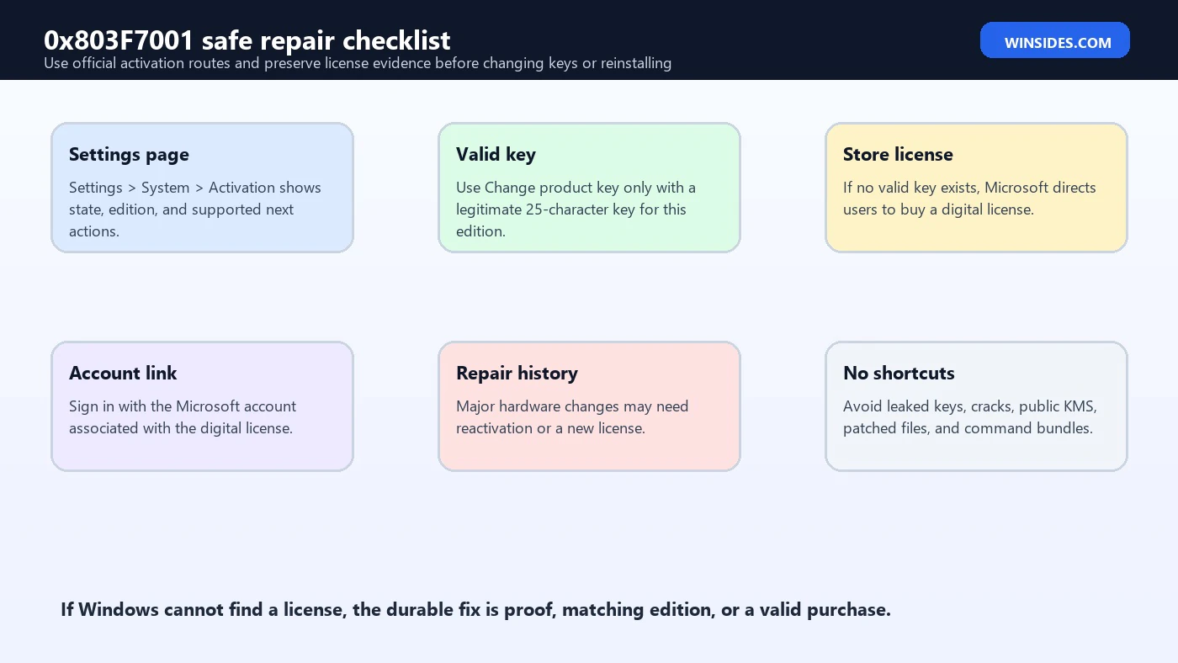Select the Account link card heading
The image size is (1178, 663).
[x=123, y=374]
